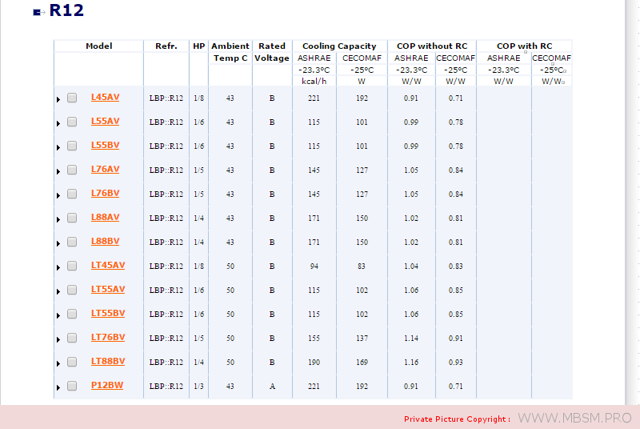This screenshot has width=640, height=429.
Task: Expand details arrow for LT76BV
Action: click(58, 339)
